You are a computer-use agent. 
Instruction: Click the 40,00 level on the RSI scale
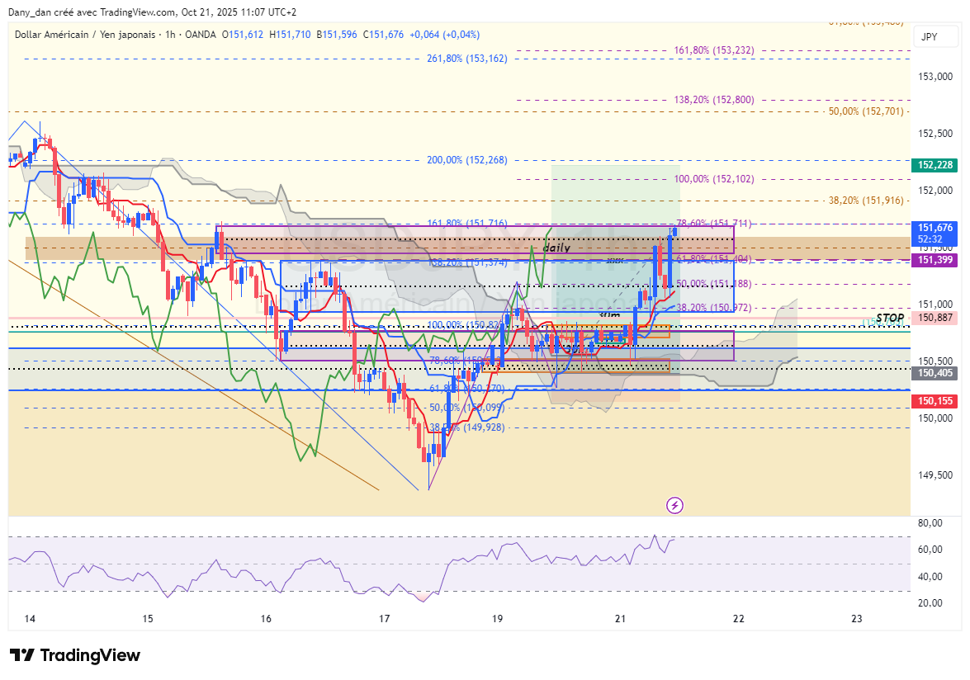pos(930,577)
